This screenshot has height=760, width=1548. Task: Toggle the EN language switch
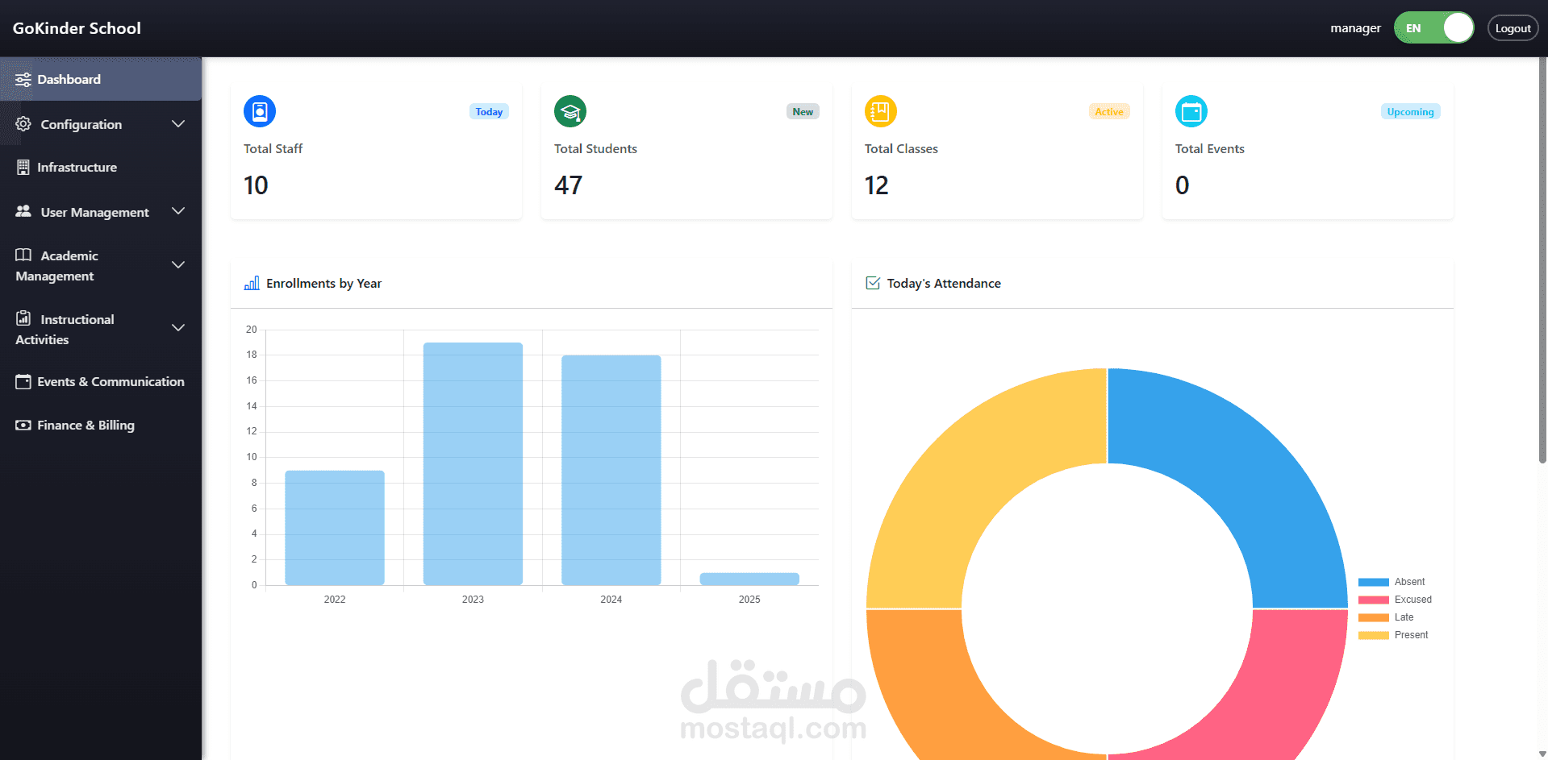click(x=1434, y=28)
